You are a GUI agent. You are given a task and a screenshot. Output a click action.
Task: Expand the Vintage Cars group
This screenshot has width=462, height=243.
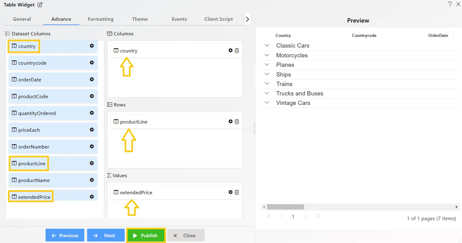[267, 103]
